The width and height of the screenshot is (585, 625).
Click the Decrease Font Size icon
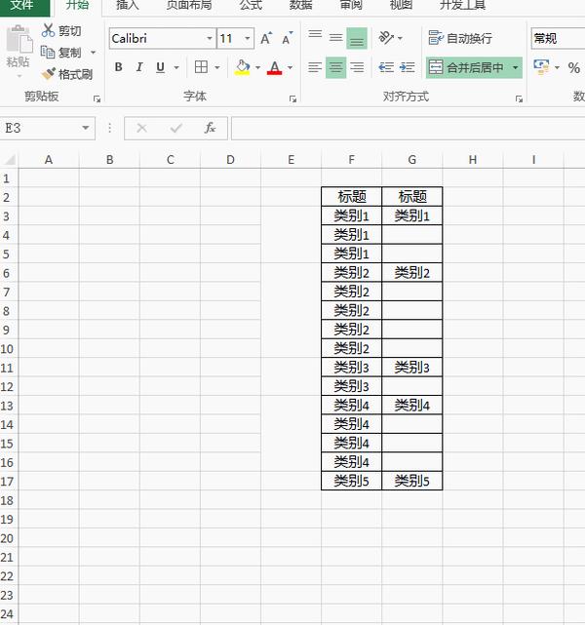(287, 38)
